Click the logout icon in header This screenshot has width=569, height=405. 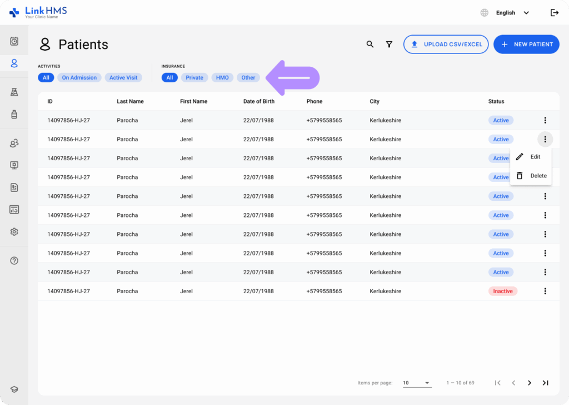coord(554,13)
